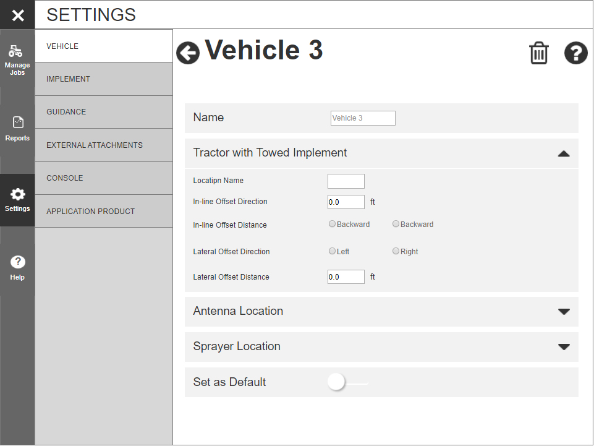
Task: Toggle the Set as Default switch
Action: tap(337, 382)
